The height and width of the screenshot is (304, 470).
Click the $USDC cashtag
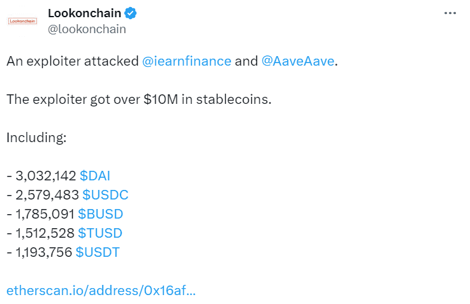coord(105,195)
